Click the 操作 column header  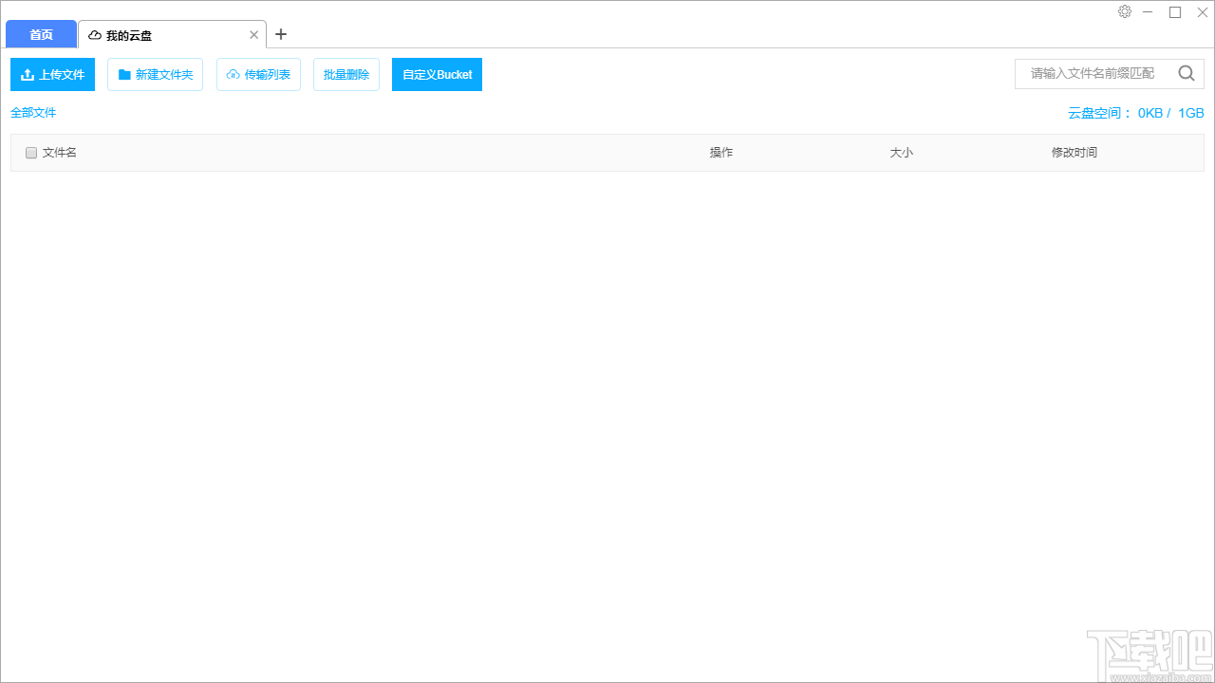[x=721, y=153]
